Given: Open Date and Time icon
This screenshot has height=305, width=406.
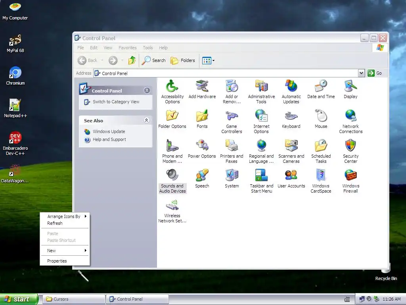Looking at the screenshot, I should [321, 89].
